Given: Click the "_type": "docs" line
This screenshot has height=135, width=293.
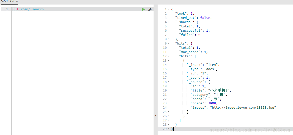Looking at the screenshot, I should tap(202, 69).
